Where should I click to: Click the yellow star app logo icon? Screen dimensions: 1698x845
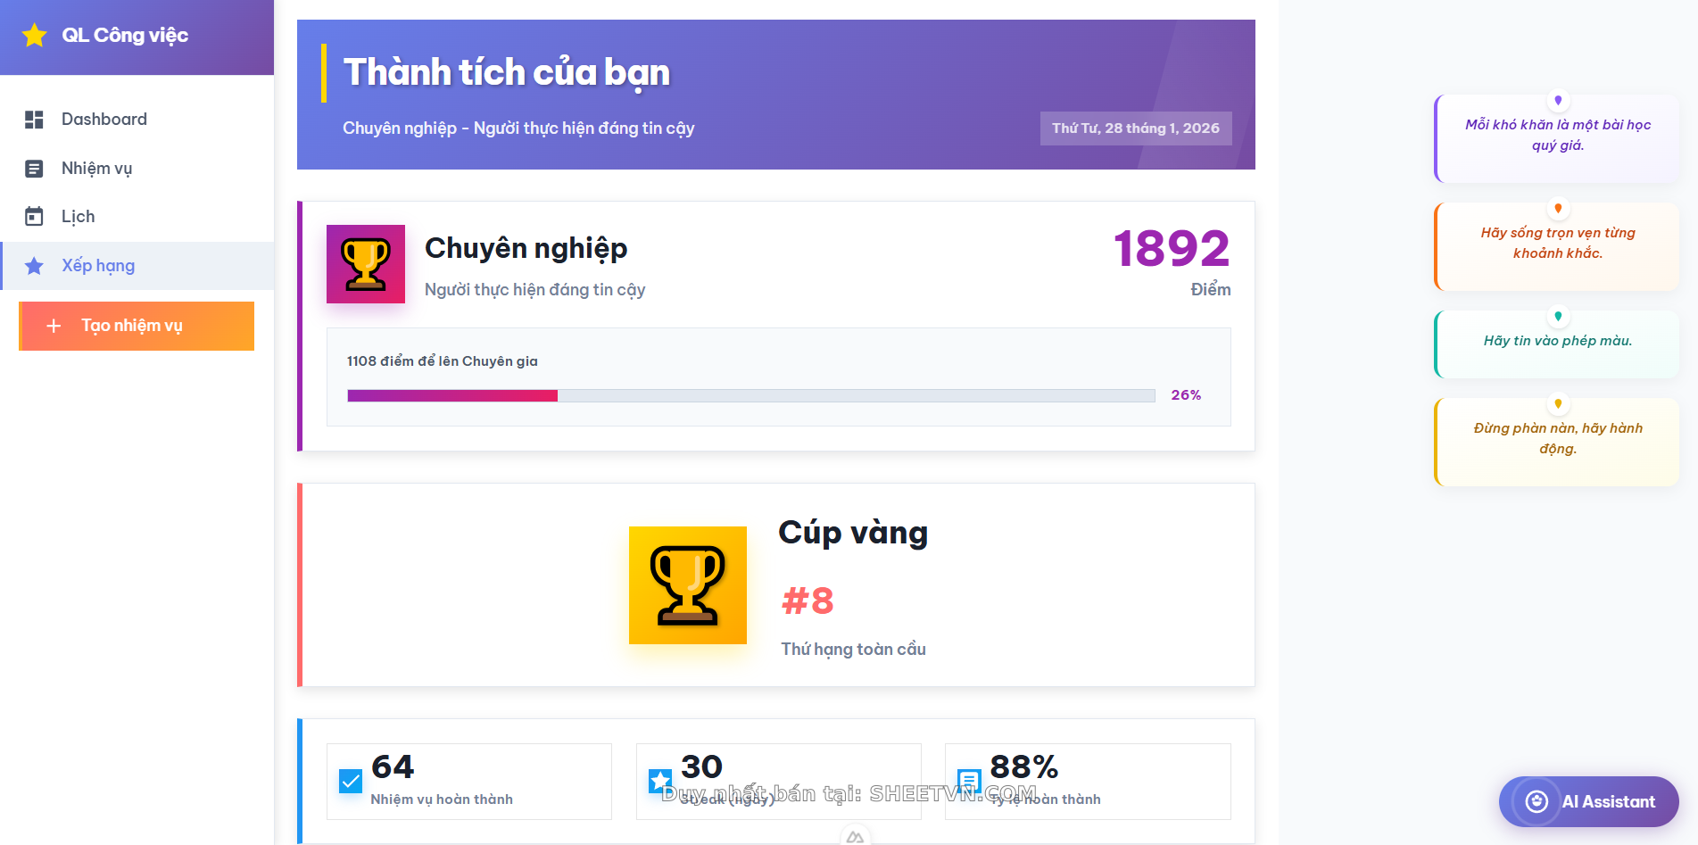point(34,36)
